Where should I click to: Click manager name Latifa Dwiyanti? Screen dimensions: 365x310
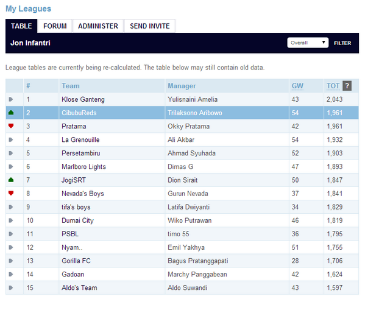click(188, 207)
